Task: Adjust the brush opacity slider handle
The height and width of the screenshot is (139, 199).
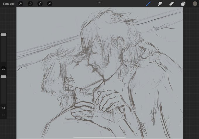Action: (x=4, y=77)
